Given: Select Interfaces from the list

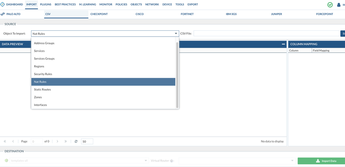Looking at the screenshot, I should pos(103,105).
